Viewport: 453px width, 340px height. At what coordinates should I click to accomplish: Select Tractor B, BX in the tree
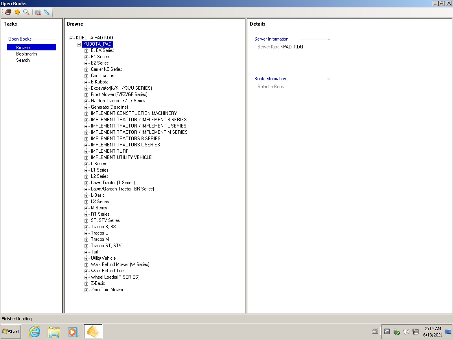click(103, 227)
